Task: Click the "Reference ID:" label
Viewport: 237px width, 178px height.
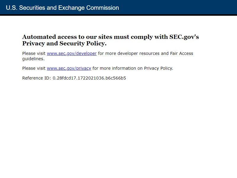Action: tap(36, 78)
